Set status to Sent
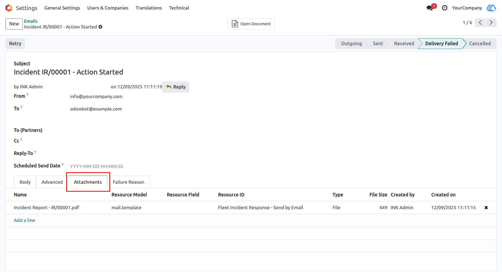The width and height of the screenshot is (502, 272). click(x=378, y=44)
